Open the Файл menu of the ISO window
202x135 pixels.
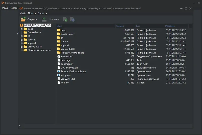pos(23,13)
